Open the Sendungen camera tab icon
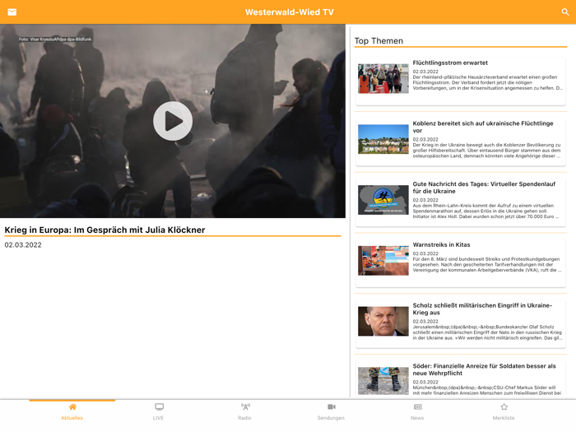This screenshot has width=576, height=432. (332, 406)
